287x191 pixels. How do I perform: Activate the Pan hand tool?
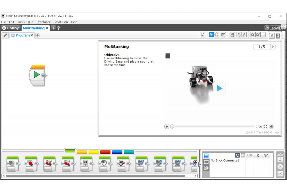[216, 35]
